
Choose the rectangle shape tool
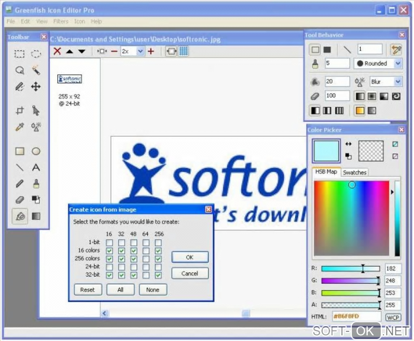pyautogui.click(x=19, y=151)
